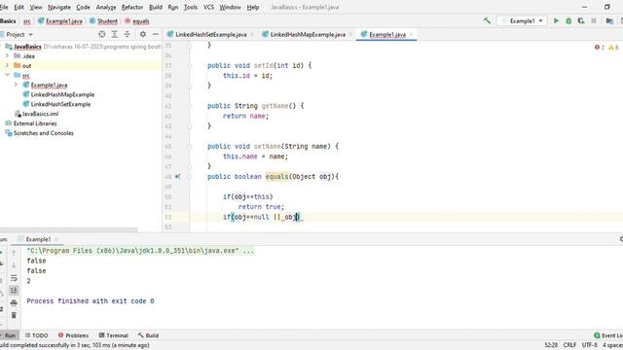This screenshot has width=623, height=350.
Task: Run with coverage icon in toolbar
Action: point(581,20)
